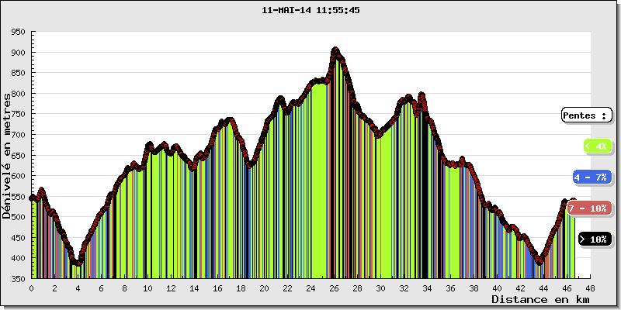Screen dimensions: 621x310
Task: Click the 700 tick on the elevation axis
Action: coord(18,134)
